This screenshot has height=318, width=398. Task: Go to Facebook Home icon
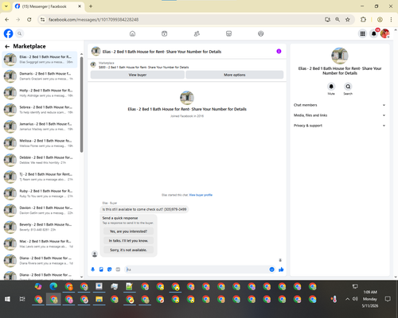click(x=132, y=33)
